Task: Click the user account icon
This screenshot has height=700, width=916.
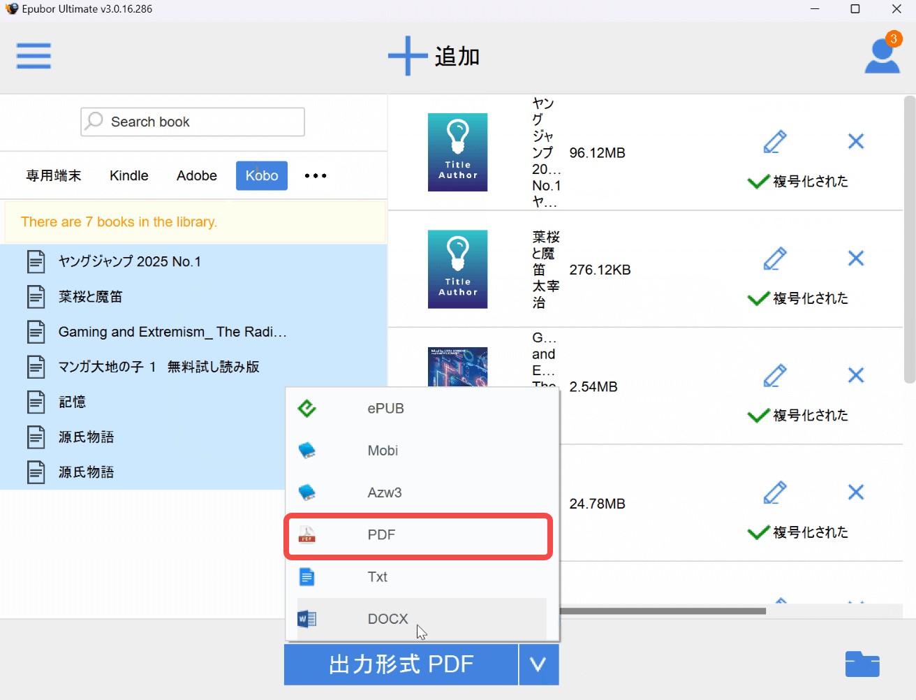Action: [882, 56]
